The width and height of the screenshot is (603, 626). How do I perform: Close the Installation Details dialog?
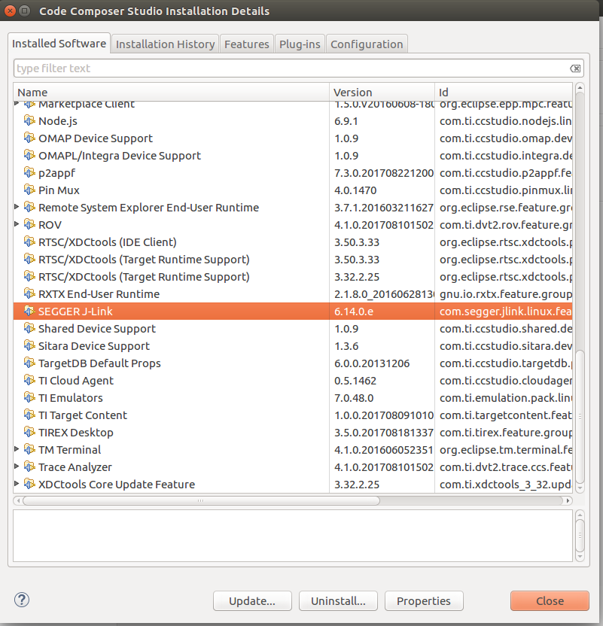550,601
